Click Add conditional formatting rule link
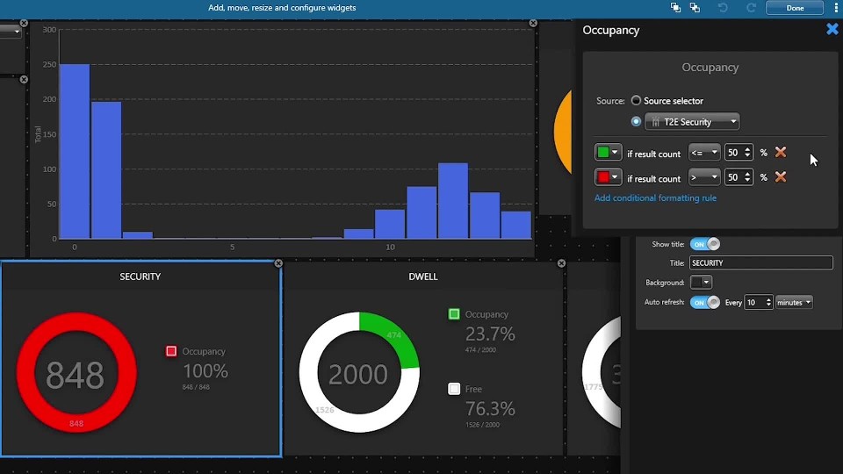843x474 pixels. tap(655, 198)
